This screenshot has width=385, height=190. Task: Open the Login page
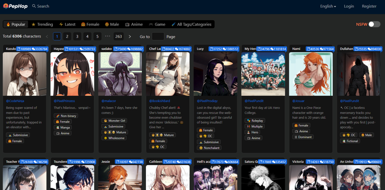pos(349,6)
